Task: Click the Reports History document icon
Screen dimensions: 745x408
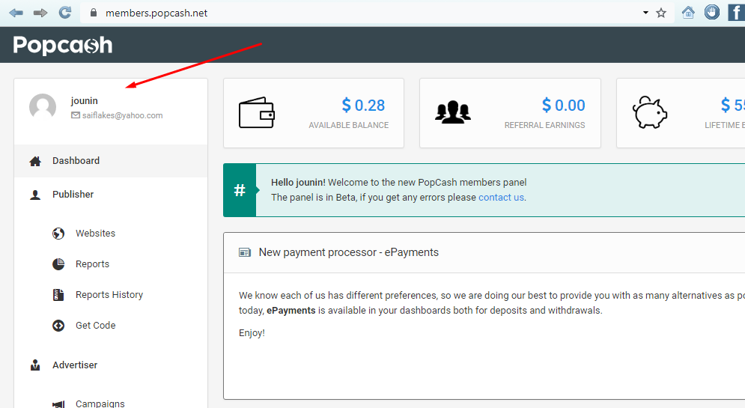Action: [58, 295]
